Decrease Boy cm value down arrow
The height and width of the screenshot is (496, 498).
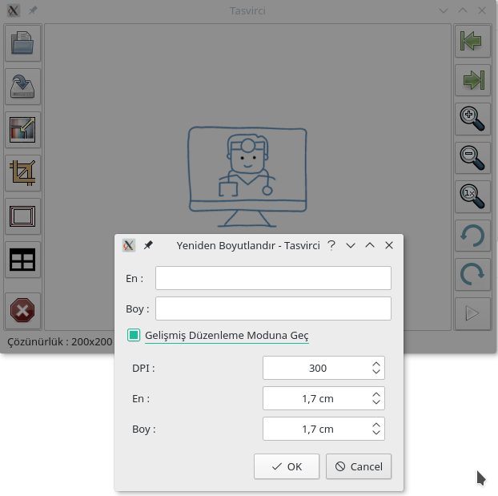[x=376, y=433]
